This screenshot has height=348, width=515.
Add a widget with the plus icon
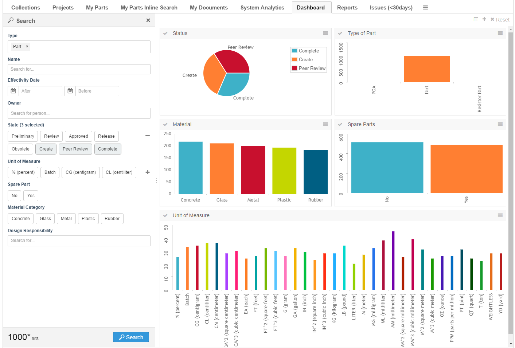pyautogui.click(x=484, y=19)
